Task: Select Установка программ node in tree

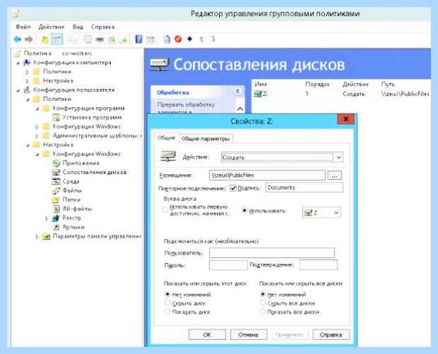Action: pos(92,117)
